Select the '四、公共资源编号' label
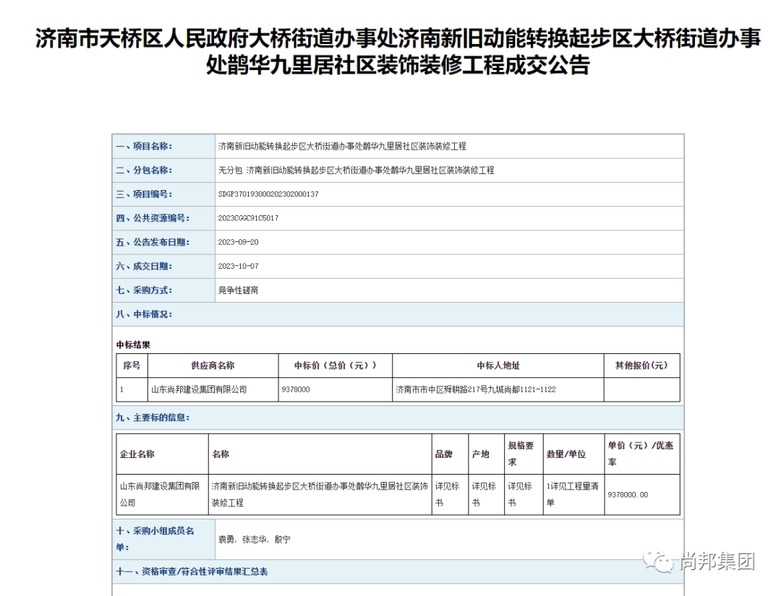The image size is (781, 596). [x=153, y=218]
